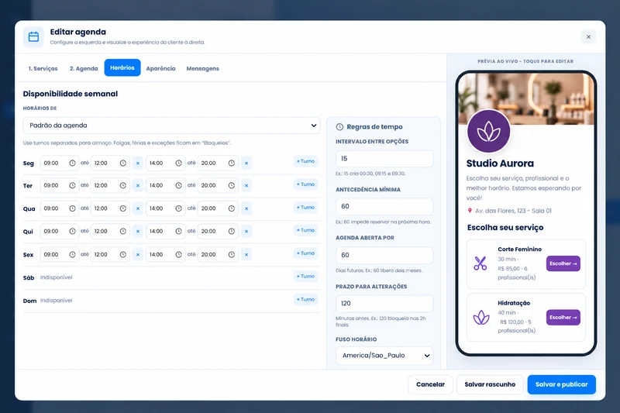This screenshot has width=620, height=413.
Task: Choose Corte Feminino with Escolher button
Action: [563, 263]
